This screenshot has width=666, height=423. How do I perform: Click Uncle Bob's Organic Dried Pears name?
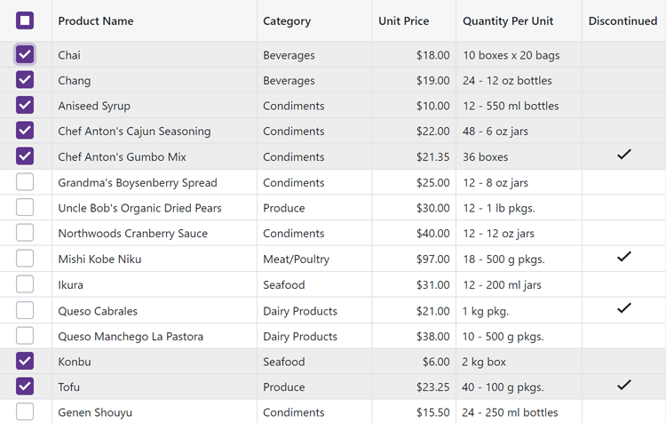[x=139, y=208]
